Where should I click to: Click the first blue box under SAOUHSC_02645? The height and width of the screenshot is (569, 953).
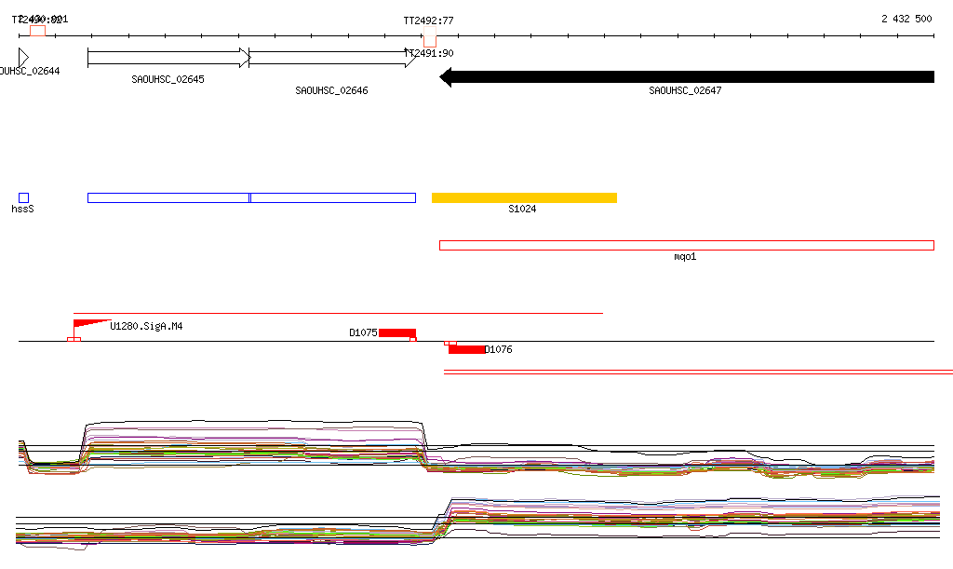click(x=168, y=197)
